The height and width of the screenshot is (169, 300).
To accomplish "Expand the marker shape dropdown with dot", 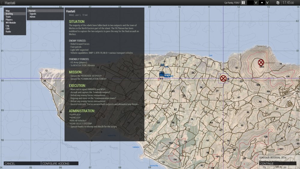I will tap(267, 3).
